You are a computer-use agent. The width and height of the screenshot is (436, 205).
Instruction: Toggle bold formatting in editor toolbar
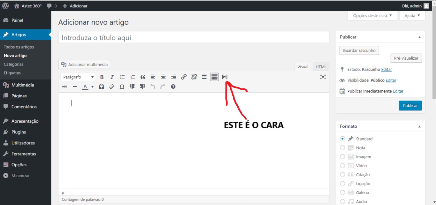coord(102,77)
